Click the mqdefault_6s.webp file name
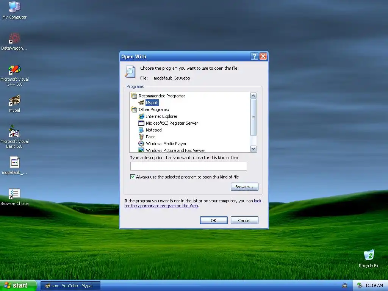Viewport: 388px width, 291px height. 172,78
